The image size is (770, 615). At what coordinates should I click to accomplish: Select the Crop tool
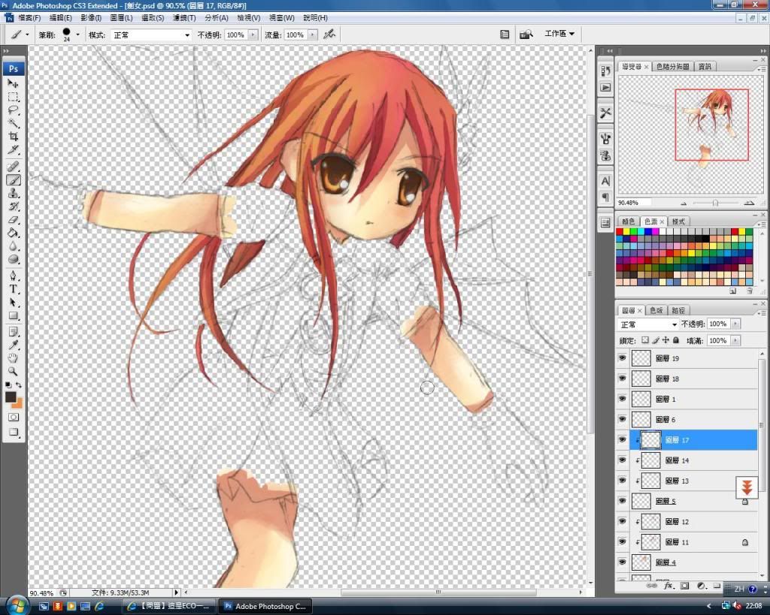point(14,137)
